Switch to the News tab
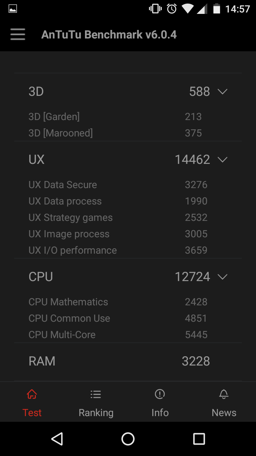The image size is (256, 456). tap(224, 413)
